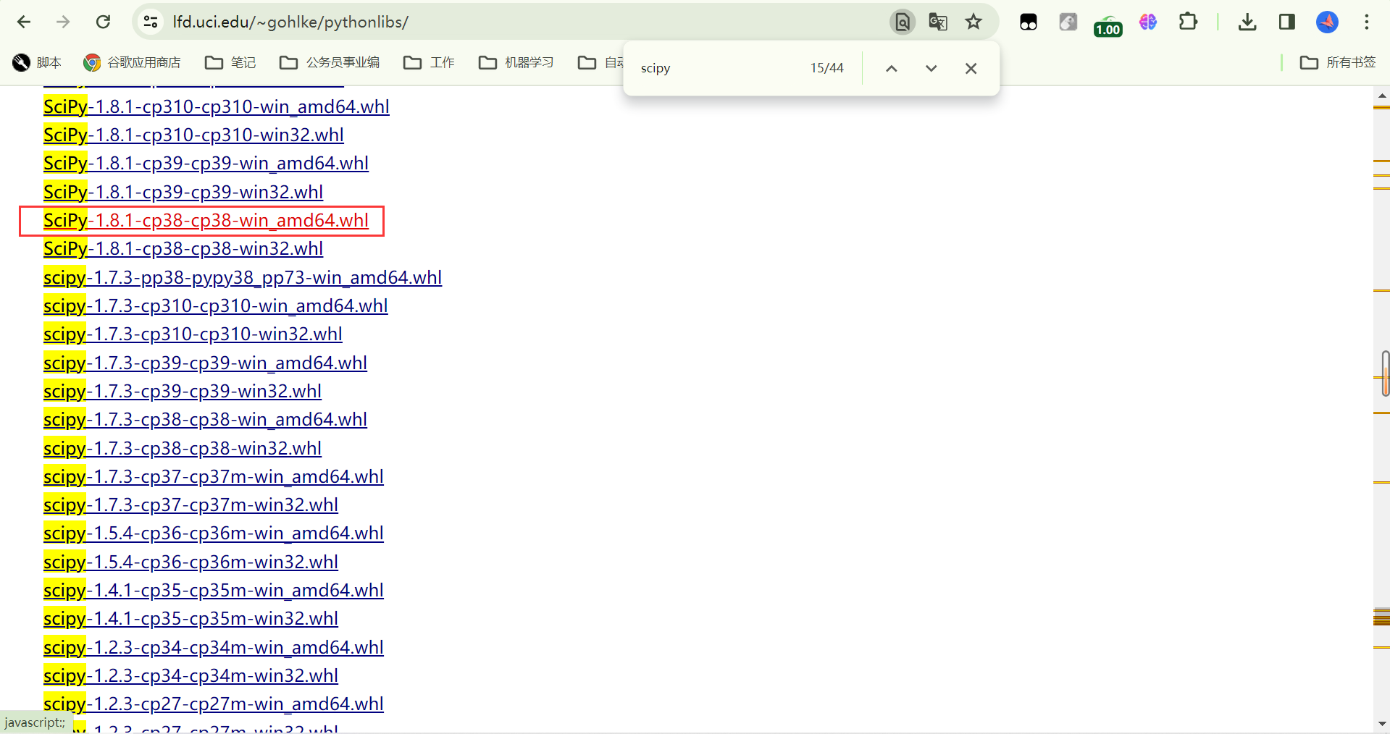The height and width of the screenshot is (734, 1390).
Task: Open the Extensions puzzle menu
Action: tap(1188, 22)
